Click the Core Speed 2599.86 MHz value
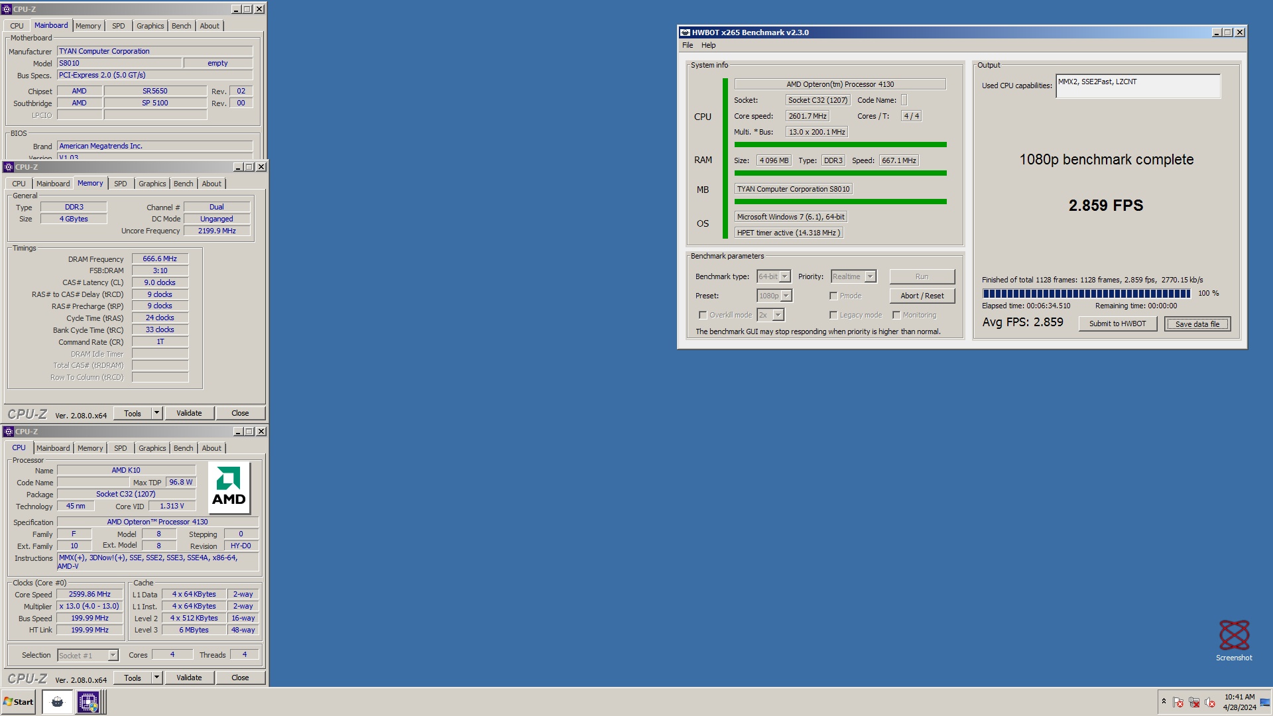 (x=90, y=595)
